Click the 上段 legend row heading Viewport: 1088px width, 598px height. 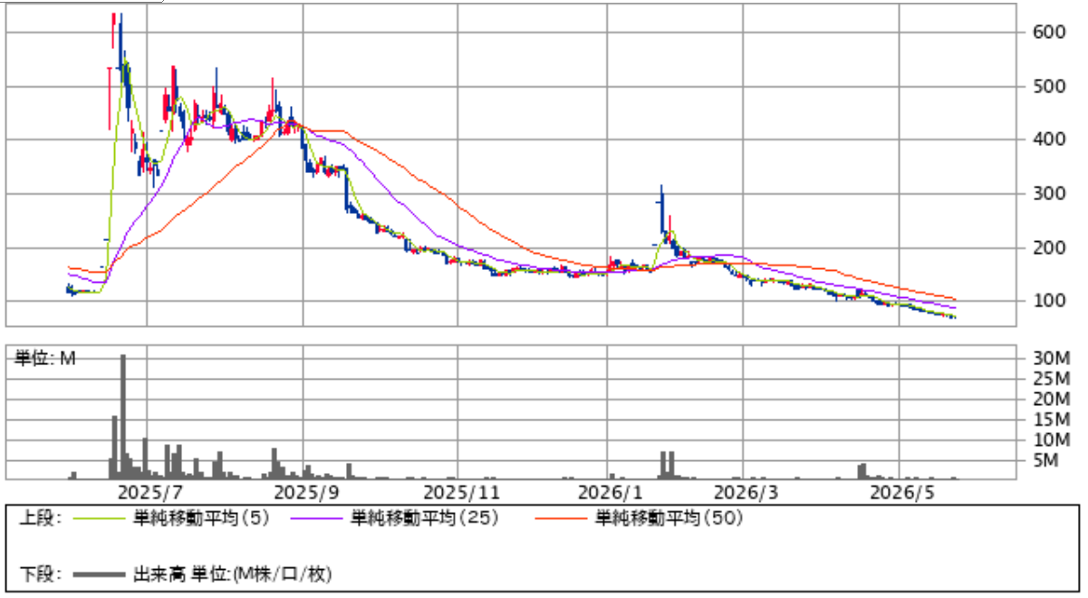[x=40, y=519]
